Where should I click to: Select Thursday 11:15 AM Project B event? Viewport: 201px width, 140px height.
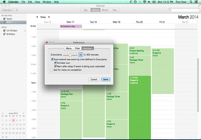click(x=140, y=107)
